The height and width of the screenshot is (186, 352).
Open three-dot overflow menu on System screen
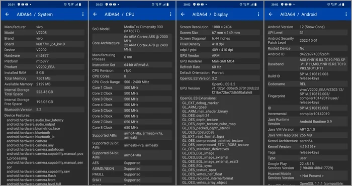click(x=83, y=15)
